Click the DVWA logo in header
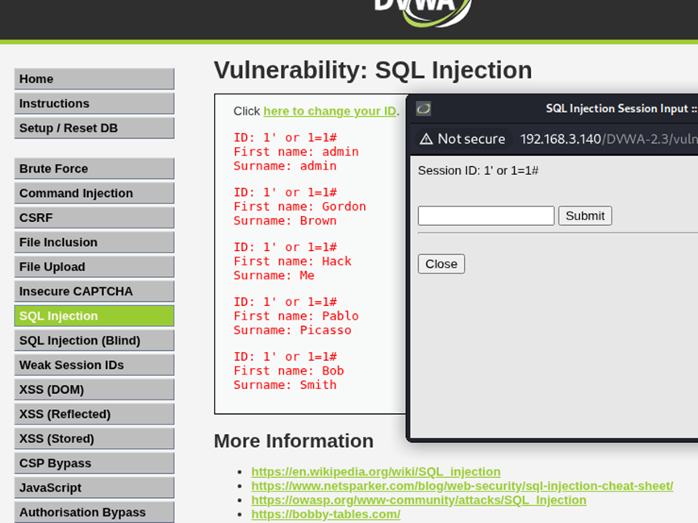Image resolution: width=698 pixels, height=523 pixels. coord(423,12)
